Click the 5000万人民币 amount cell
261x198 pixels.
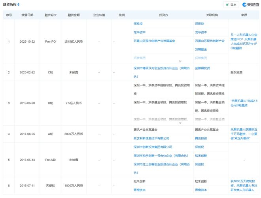[74, 134]
